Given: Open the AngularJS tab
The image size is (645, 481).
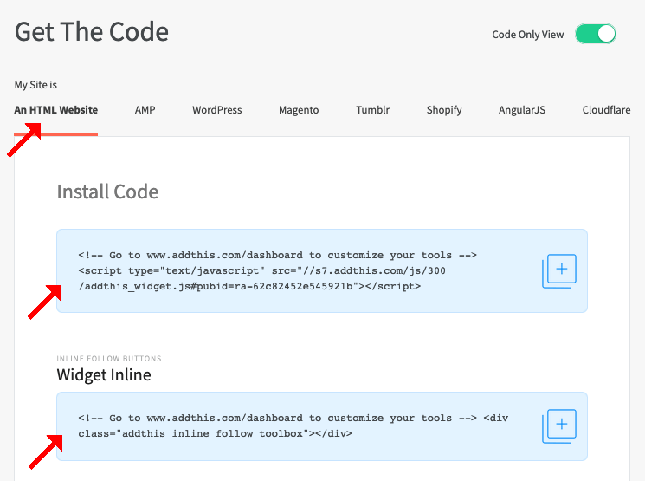Looking at the screenshot, I should coord(522,110).
